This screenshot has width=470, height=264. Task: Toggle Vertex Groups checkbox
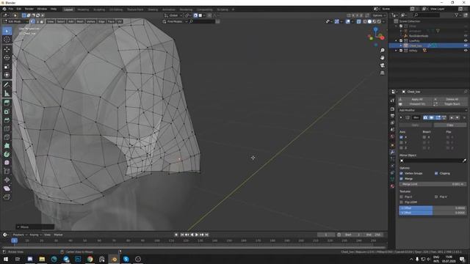click(402, 173)
